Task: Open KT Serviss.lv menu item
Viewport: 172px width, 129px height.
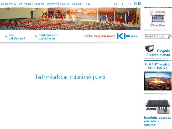Action: click(x=9, y=4)
